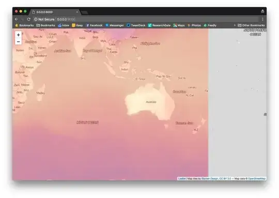Reload the page with refresh icon

coord(28,19)
